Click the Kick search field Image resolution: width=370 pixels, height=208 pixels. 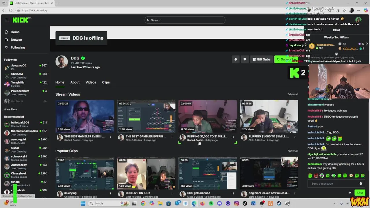coord(185,20)
